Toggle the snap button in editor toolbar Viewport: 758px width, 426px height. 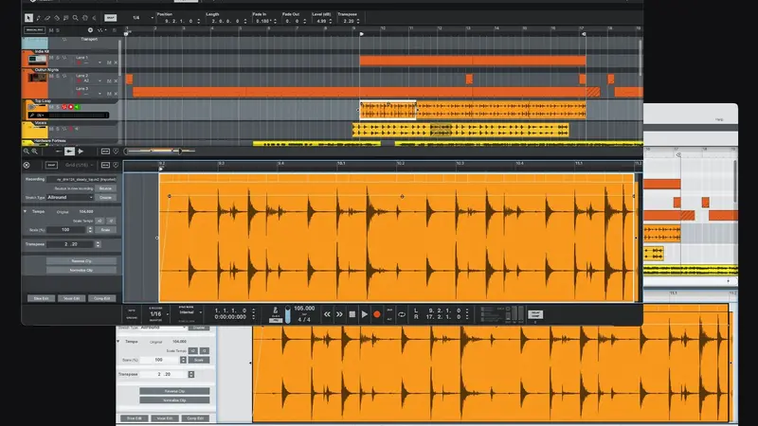click(51, 165)
